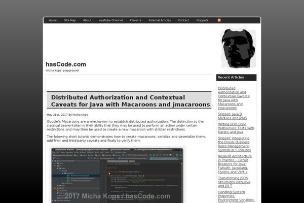The width and height of the screenshot is (304, 203).
Task: Open the Projects menu item
Action: (135, 20)
